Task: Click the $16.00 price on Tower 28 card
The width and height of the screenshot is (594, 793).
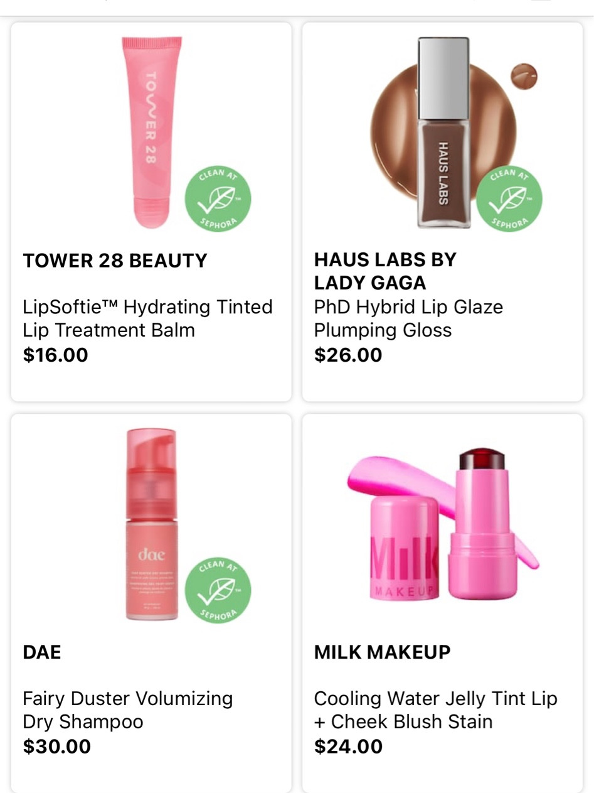Action: (x=55, y=355)
